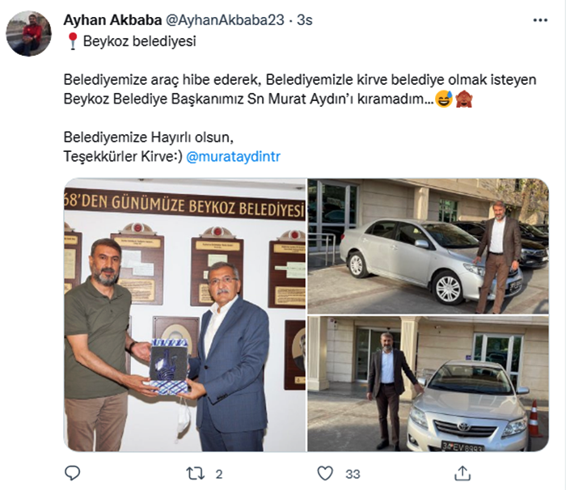Click the see-no-evil monkey emoji
566x490 pixels.
464,99
